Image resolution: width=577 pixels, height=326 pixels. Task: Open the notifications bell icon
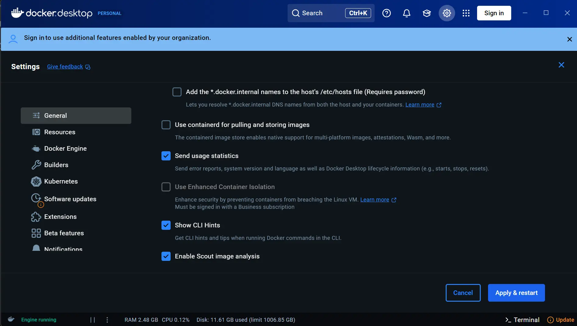click(407, 13)
